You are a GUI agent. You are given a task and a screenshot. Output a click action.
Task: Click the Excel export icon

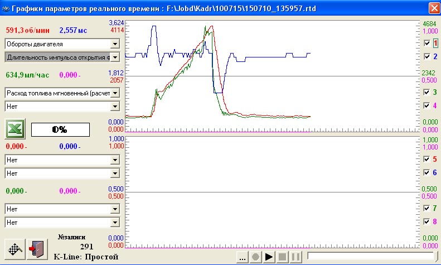pyautogui.click(x=14, y=129)
